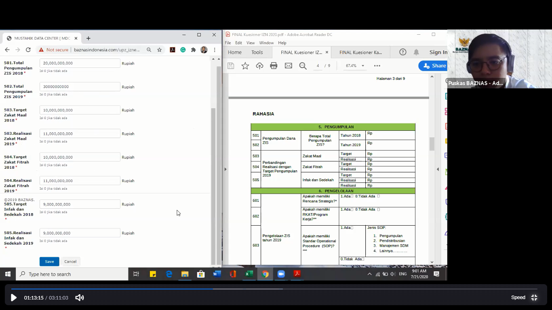Image resolution: width=552 pixels, height=310 pixels.
Task: Reload the Chrome page
Action: pos(28,50)
